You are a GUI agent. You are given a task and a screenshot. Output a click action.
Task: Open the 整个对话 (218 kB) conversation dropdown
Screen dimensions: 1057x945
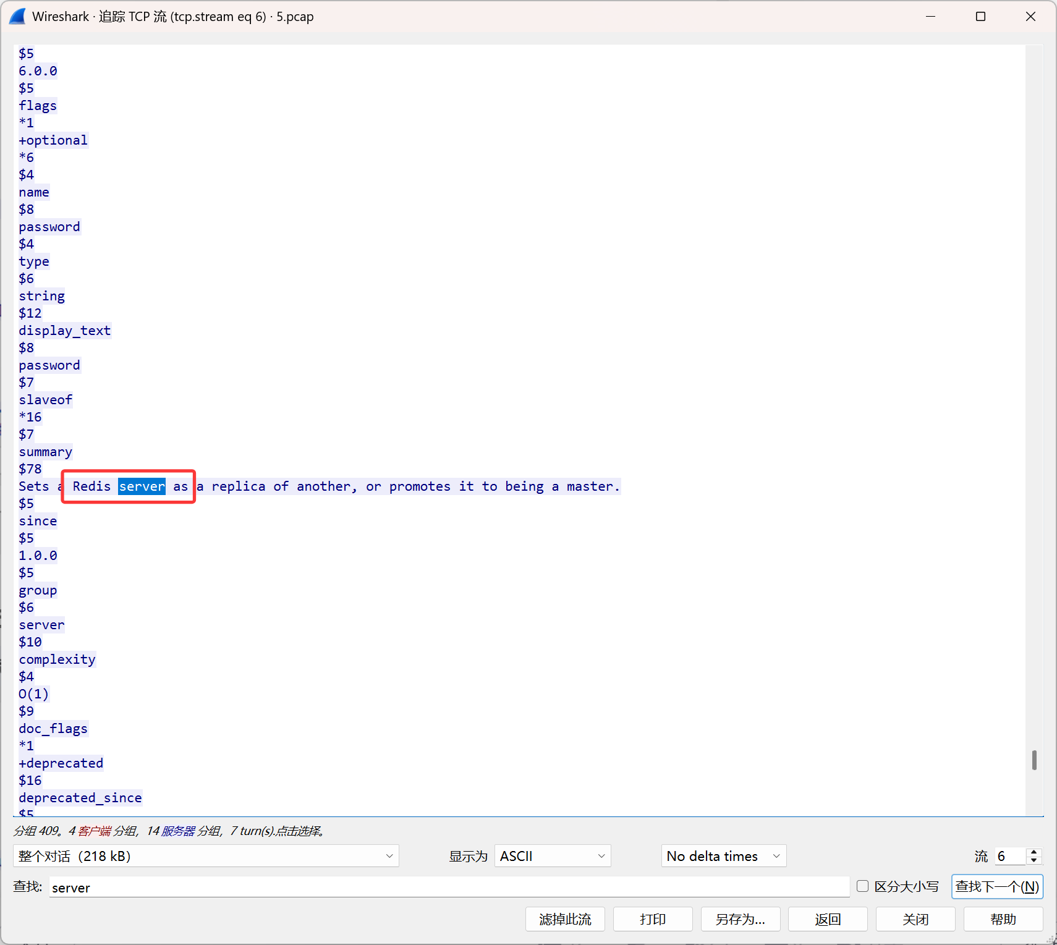point(206,856)
